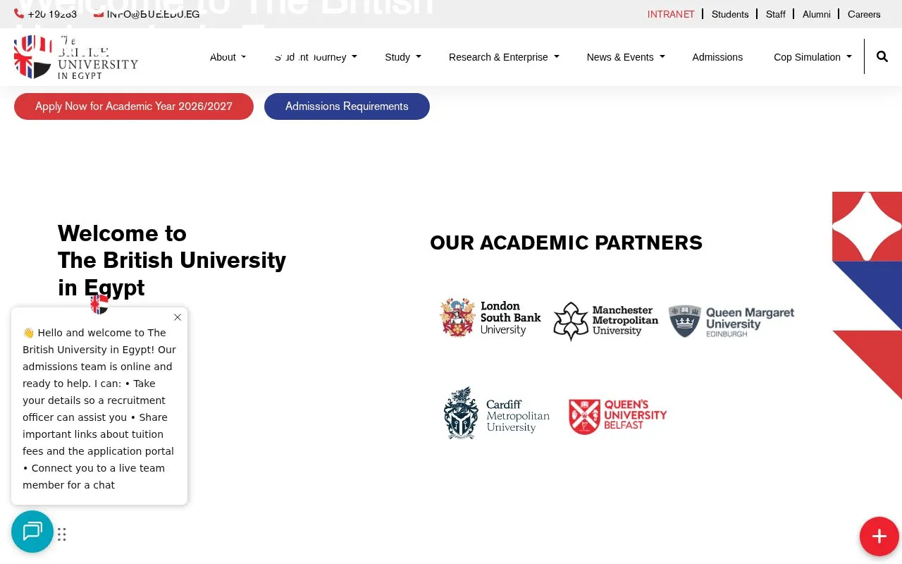Expand the News & Events dropdown
Image resolution: width=902 pixels, height=564 pixels.
pos(626,57)
